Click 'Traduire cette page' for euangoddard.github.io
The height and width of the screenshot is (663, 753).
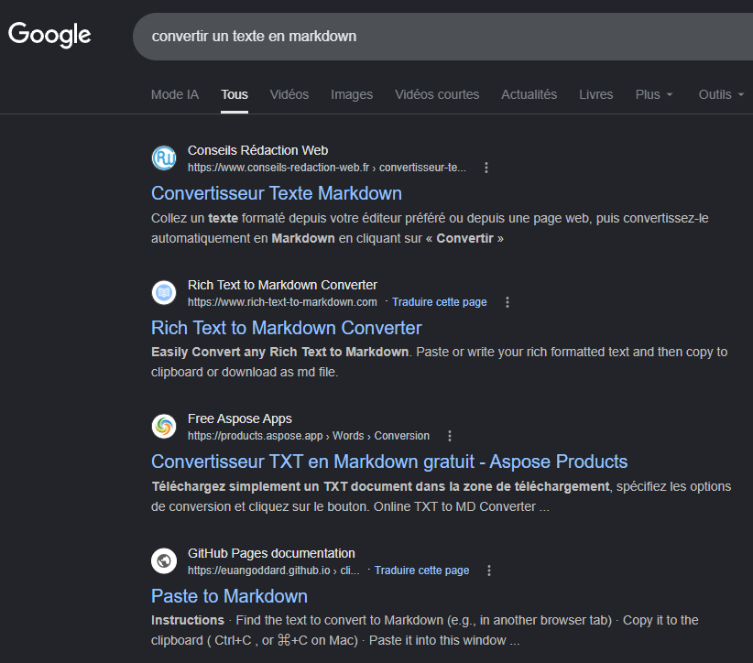[x=421, y=571]
